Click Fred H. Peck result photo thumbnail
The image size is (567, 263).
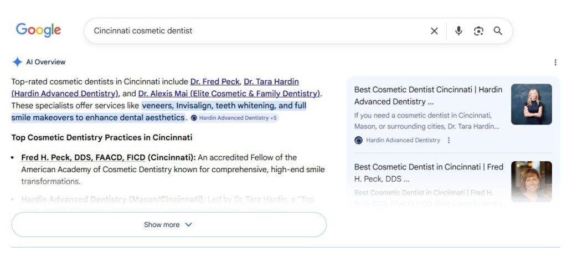tap(531, 181)
